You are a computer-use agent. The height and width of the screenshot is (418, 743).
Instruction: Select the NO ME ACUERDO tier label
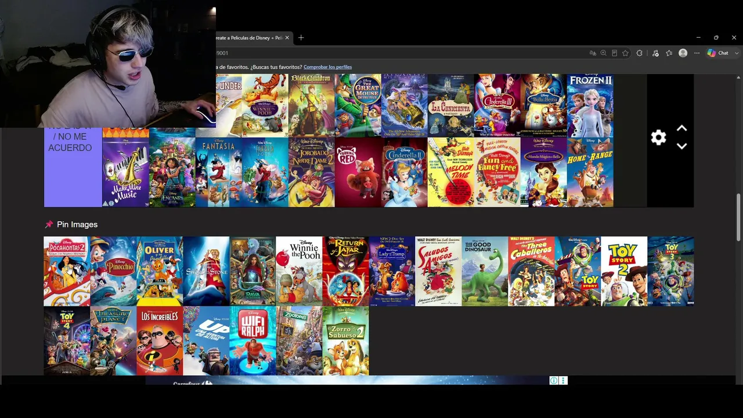[x=73, y=167]
